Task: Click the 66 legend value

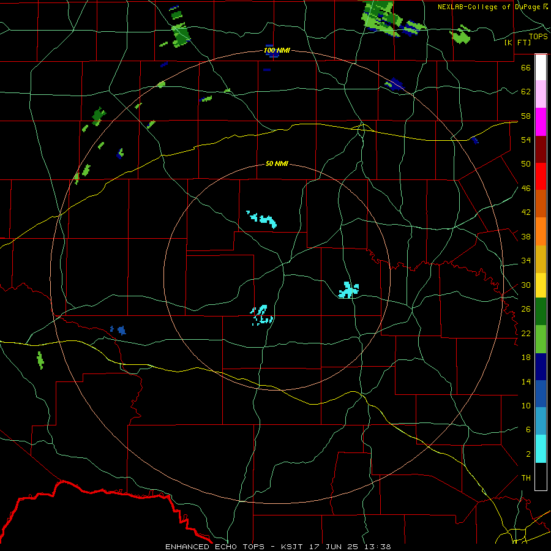Action: (526, 67)
